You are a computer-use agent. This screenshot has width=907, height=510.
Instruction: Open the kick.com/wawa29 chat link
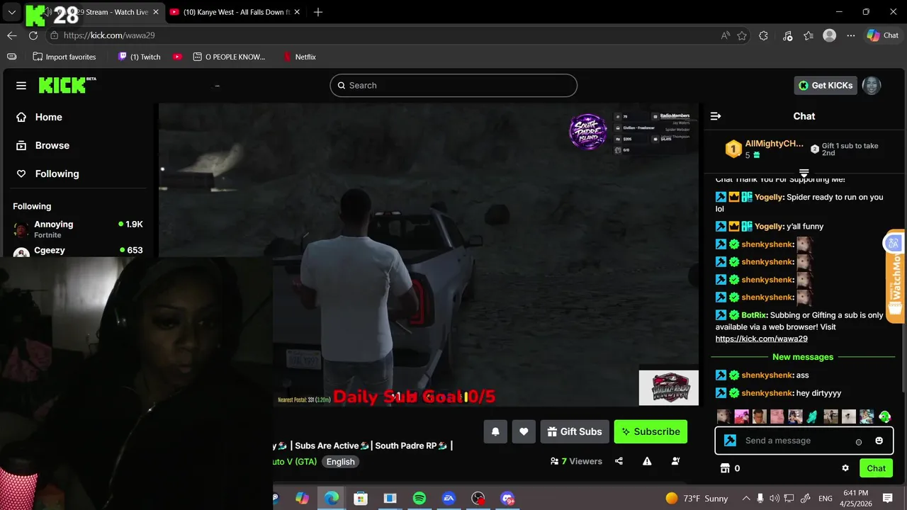[x=761, y=339]
